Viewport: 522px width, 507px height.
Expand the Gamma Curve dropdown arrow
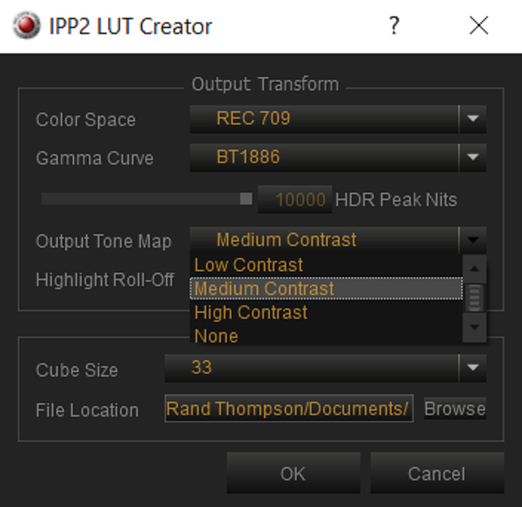[x=473, y=157]
